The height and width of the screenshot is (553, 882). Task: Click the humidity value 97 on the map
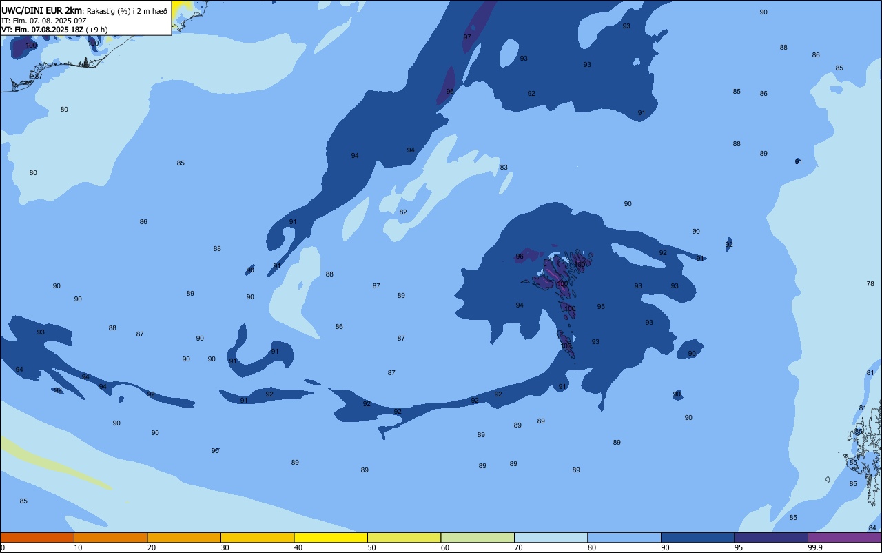pos(467,37)
